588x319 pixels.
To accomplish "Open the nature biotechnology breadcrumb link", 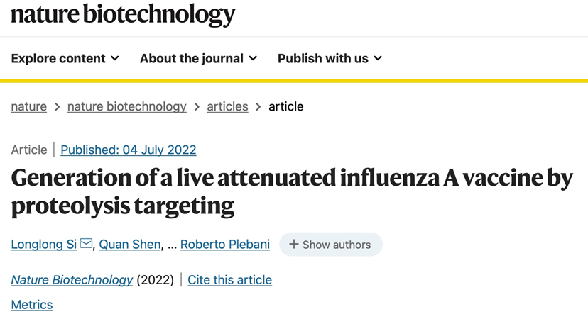I will 126,106.
